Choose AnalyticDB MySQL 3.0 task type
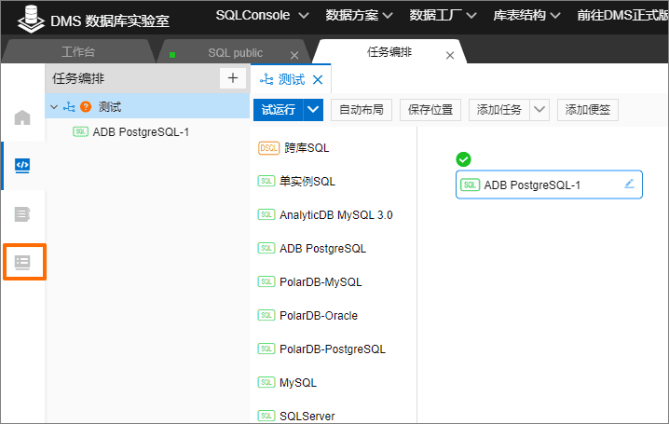669x424 pixels. coord(336,214)
